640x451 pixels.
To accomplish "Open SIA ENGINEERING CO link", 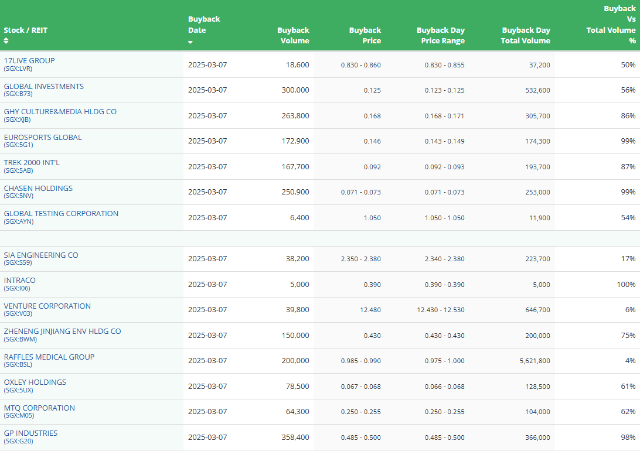I will click(x=41, y=255).
